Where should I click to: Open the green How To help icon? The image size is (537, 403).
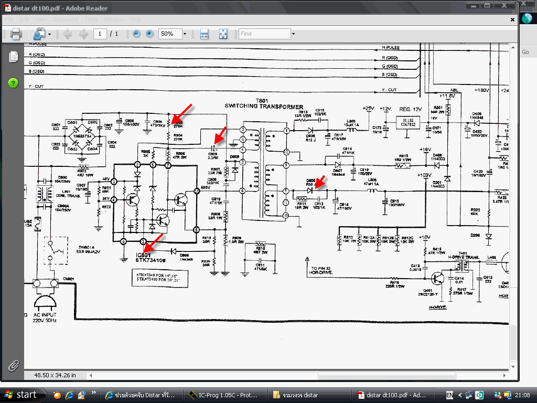click(13, 83)
